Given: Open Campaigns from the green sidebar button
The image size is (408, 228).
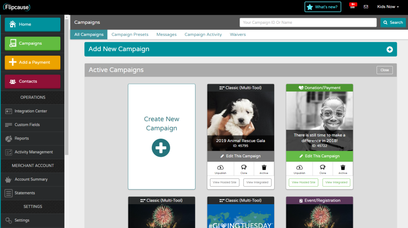Looking at the screenshot, I should click(x=33, y=43).
